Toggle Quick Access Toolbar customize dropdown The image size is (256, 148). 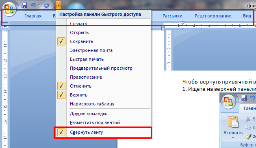pyautogui.click(x=58, y=5)
